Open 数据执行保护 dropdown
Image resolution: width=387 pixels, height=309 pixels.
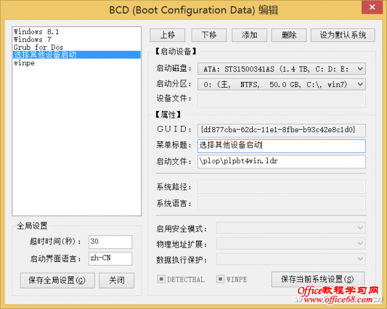tap(291, 259)
